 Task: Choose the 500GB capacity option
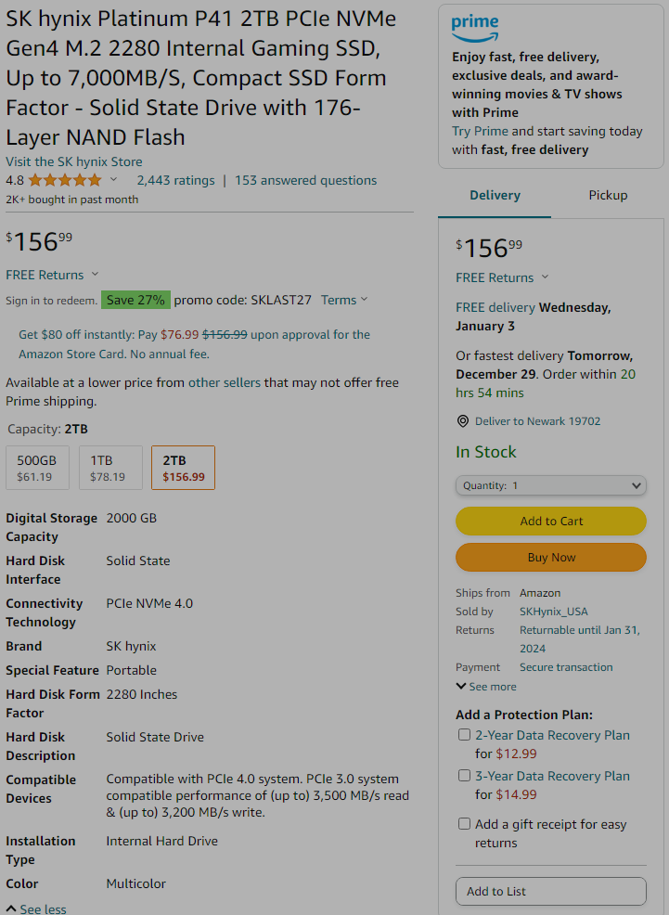[37, 468]
